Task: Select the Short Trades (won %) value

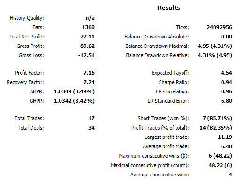Action: (x=217, y=118)
